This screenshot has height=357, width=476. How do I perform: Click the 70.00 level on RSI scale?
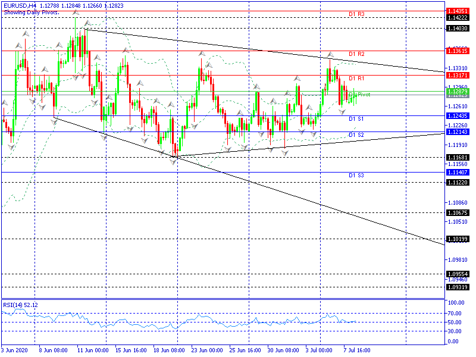tap(455, 312)
